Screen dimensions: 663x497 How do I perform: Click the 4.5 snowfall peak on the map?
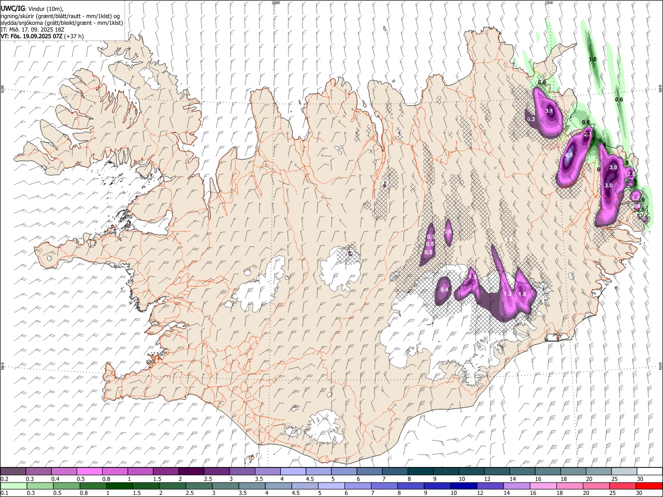[x=569, y=155]
